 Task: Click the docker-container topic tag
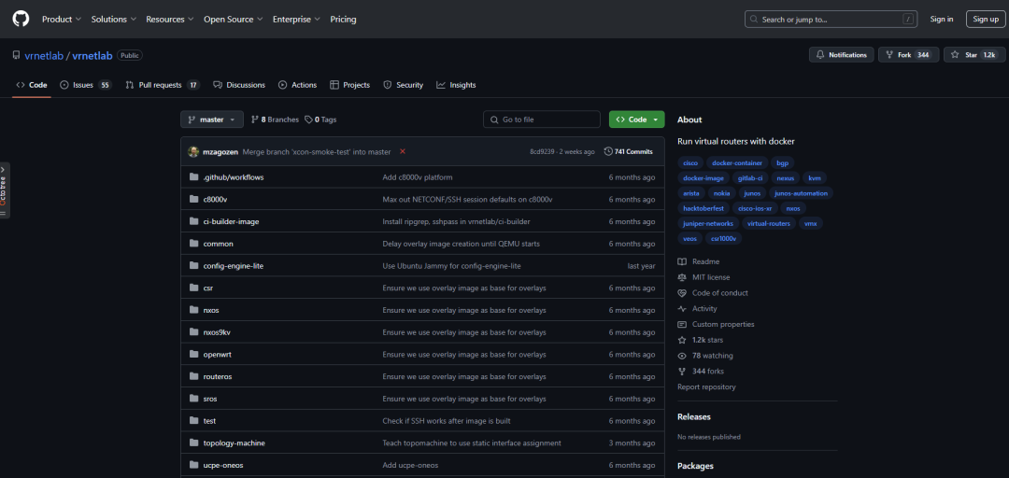pyautogui.click(x=737, y=163)
